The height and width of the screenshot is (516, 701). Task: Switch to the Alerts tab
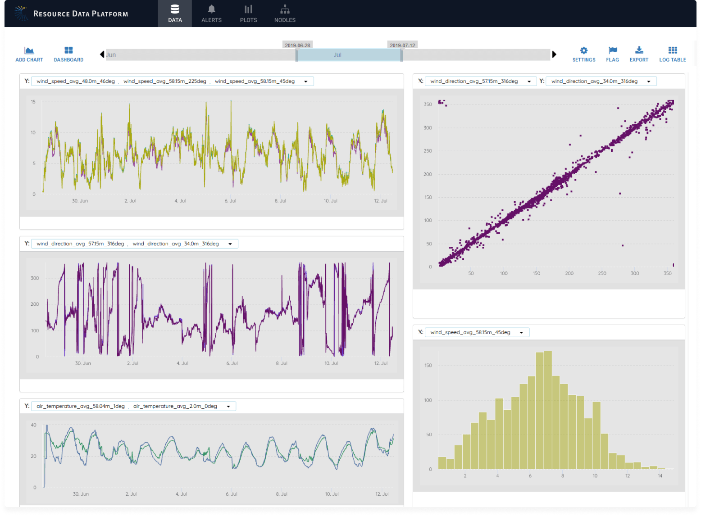(x=211, y=14)
